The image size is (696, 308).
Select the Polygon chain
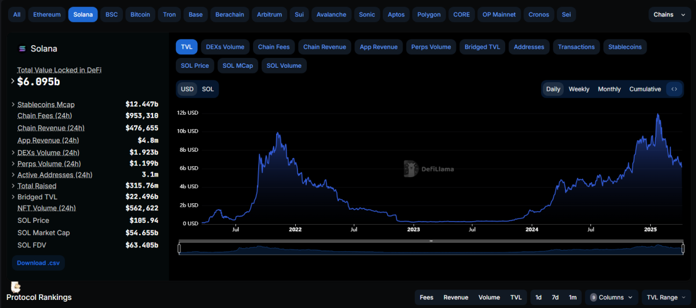pos(429,14)
